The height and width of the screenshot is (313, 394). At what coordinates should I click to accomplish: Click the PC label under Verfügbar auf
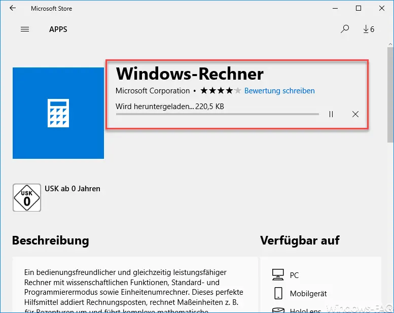click(x=294, y=275)
